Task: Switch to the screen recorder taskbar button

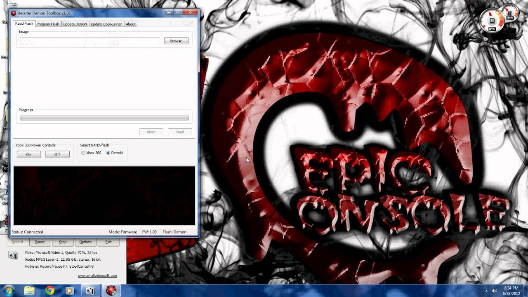Action: 90,291
